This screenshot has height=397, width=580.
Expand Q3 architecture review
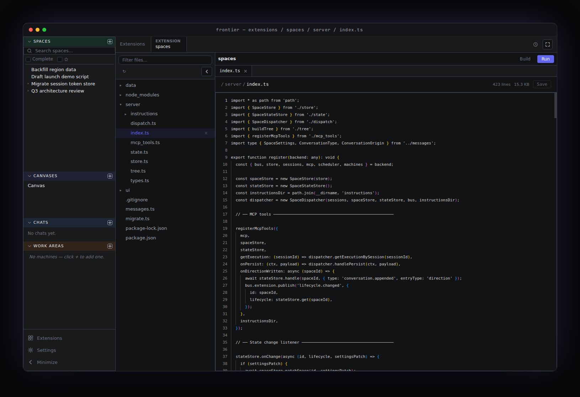click(x=28, y=91)
